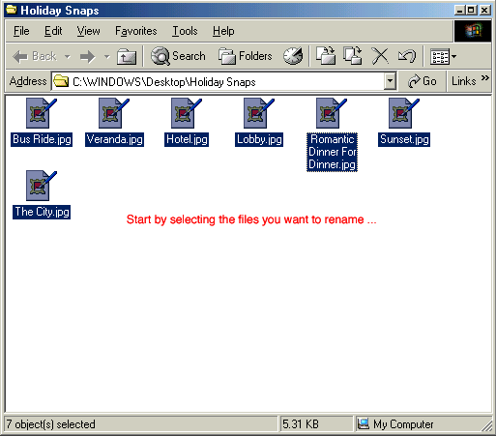The image size is (496, 436).
Task: Toggle the Folders pane
Action: tap(246, 56)
